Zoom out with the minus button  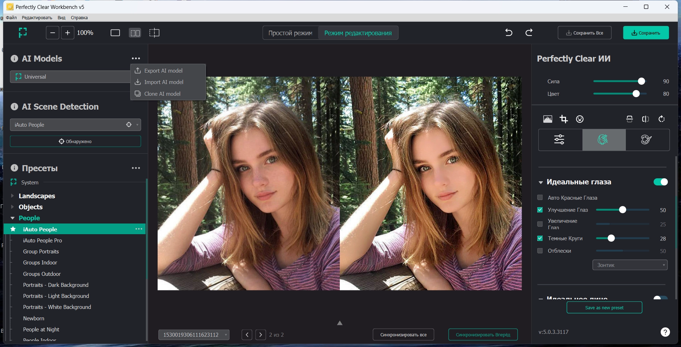point(53,33)
